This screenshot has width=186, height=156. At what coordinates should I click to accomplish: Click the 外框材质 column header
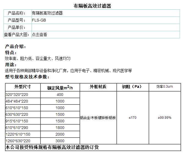click(98, 87)
